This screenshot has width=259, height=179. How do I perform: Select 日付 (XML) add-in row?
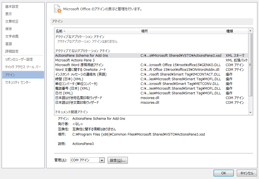151,93
